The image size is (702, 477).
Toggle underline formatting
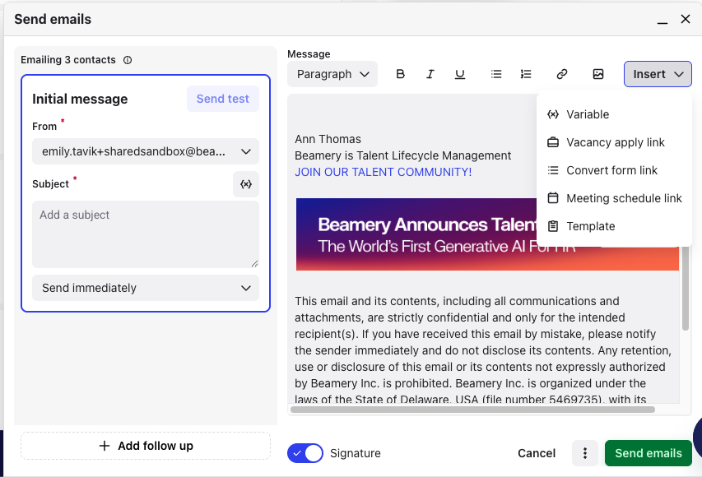point(459,74)
